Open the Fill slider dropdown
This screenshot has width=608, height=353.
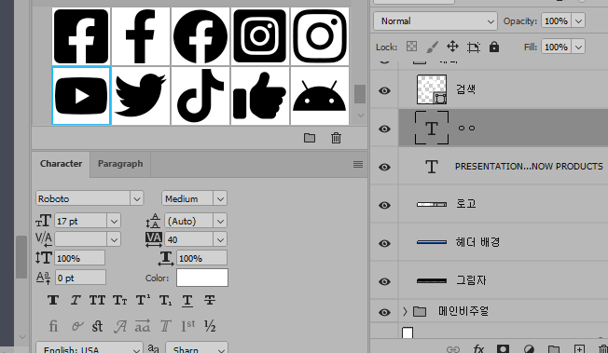click(578, 48)
